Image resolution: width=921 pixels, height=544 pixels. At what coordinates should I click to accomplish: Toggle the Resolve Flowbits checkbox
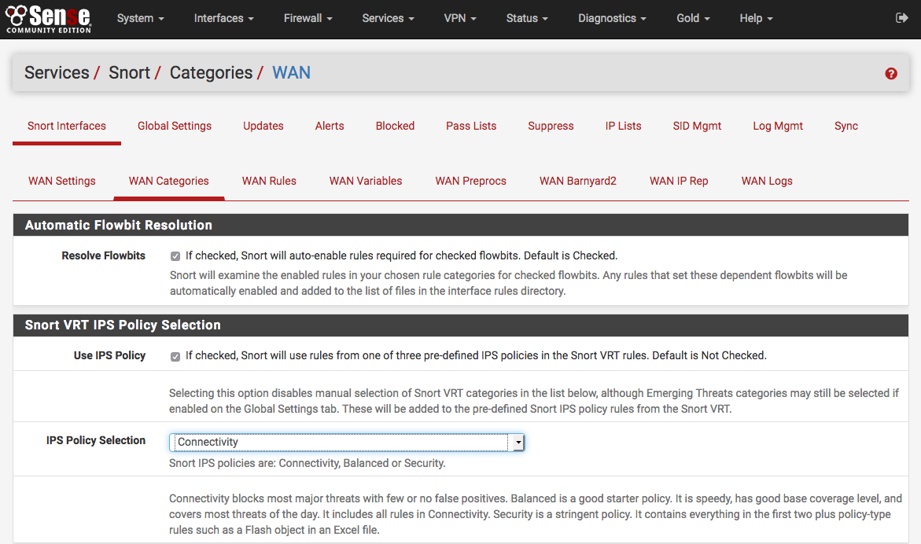point(175,256)
